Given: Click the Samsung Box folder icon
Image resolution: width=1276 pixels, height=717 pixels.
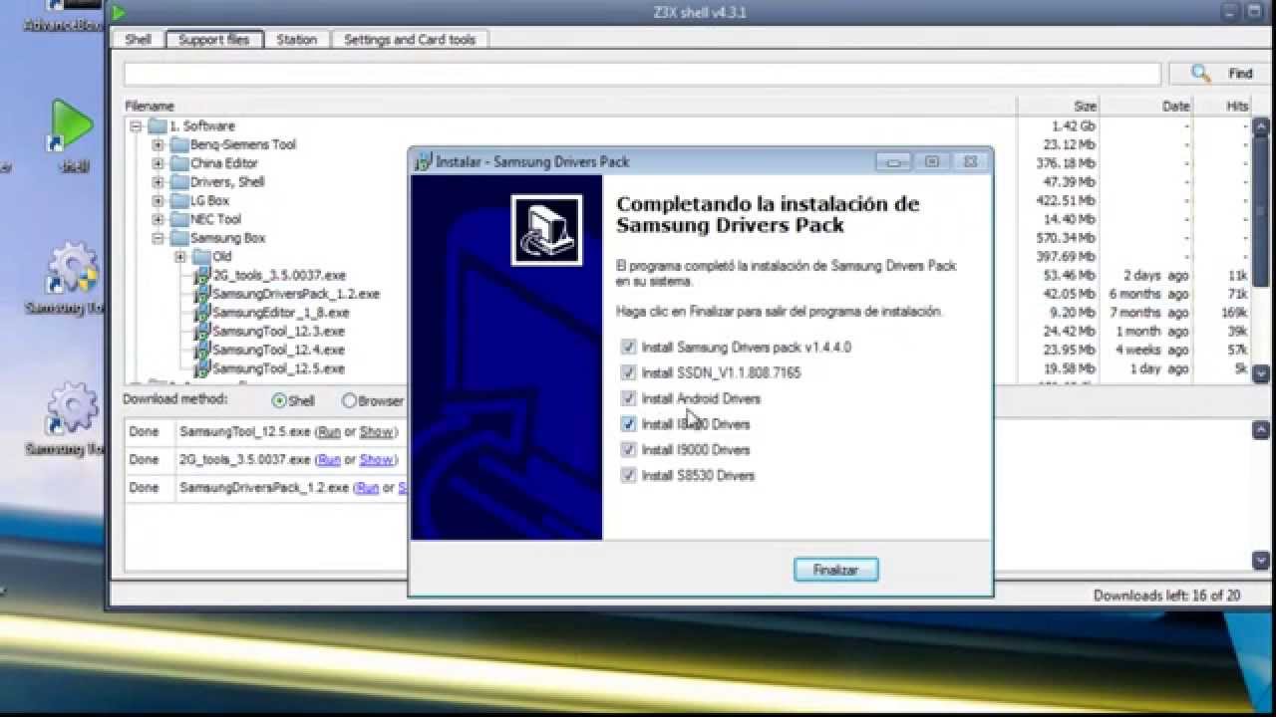Looking at the screenshot, I should 179,238.
